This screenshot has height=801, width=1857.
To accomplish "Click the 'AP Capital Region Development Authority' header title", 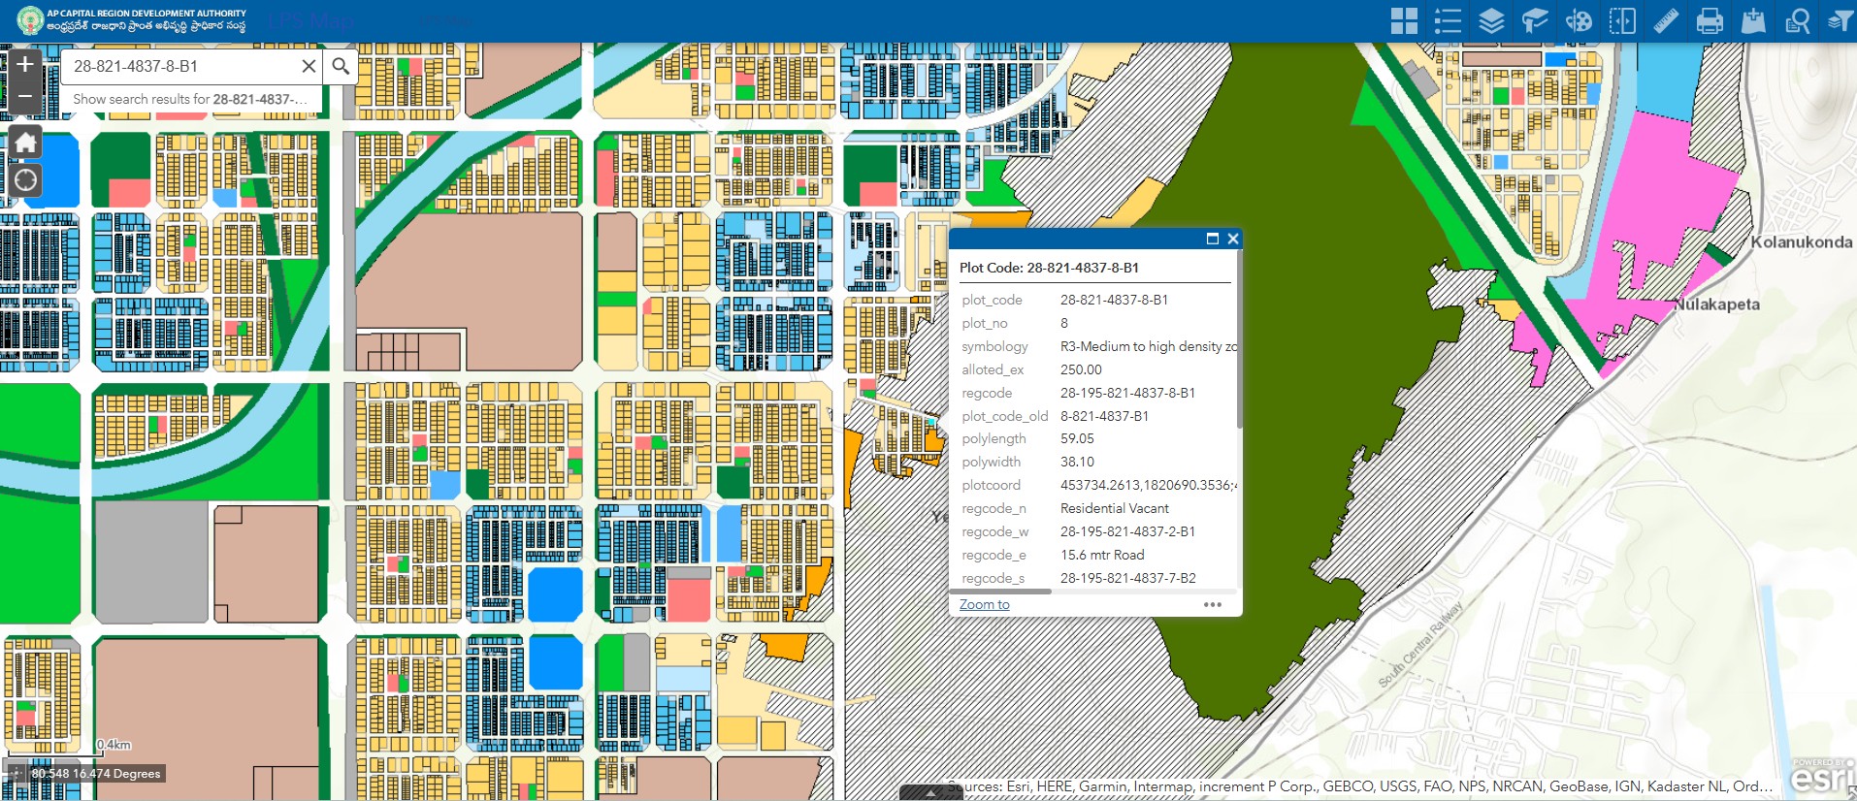I will click(x=147, y=14).
